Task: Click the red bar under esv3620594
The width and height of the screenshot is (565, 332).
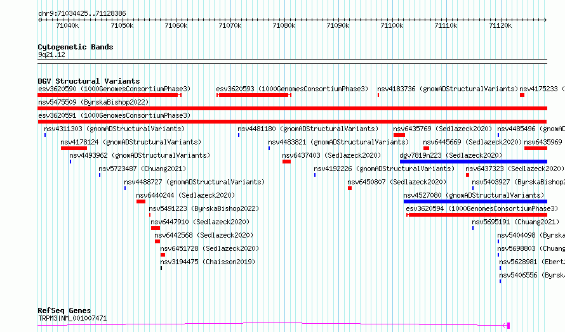Action: (x=477, y=215)
